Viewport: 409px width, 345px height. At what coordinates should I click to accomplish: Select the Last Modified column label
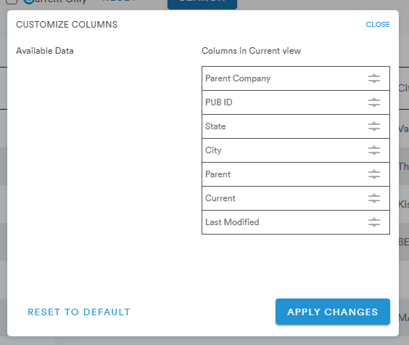[232, 222]
